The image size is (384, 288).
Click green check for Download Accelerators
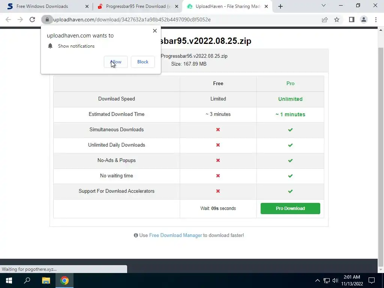pyautogui.click(x=291, y=191)
